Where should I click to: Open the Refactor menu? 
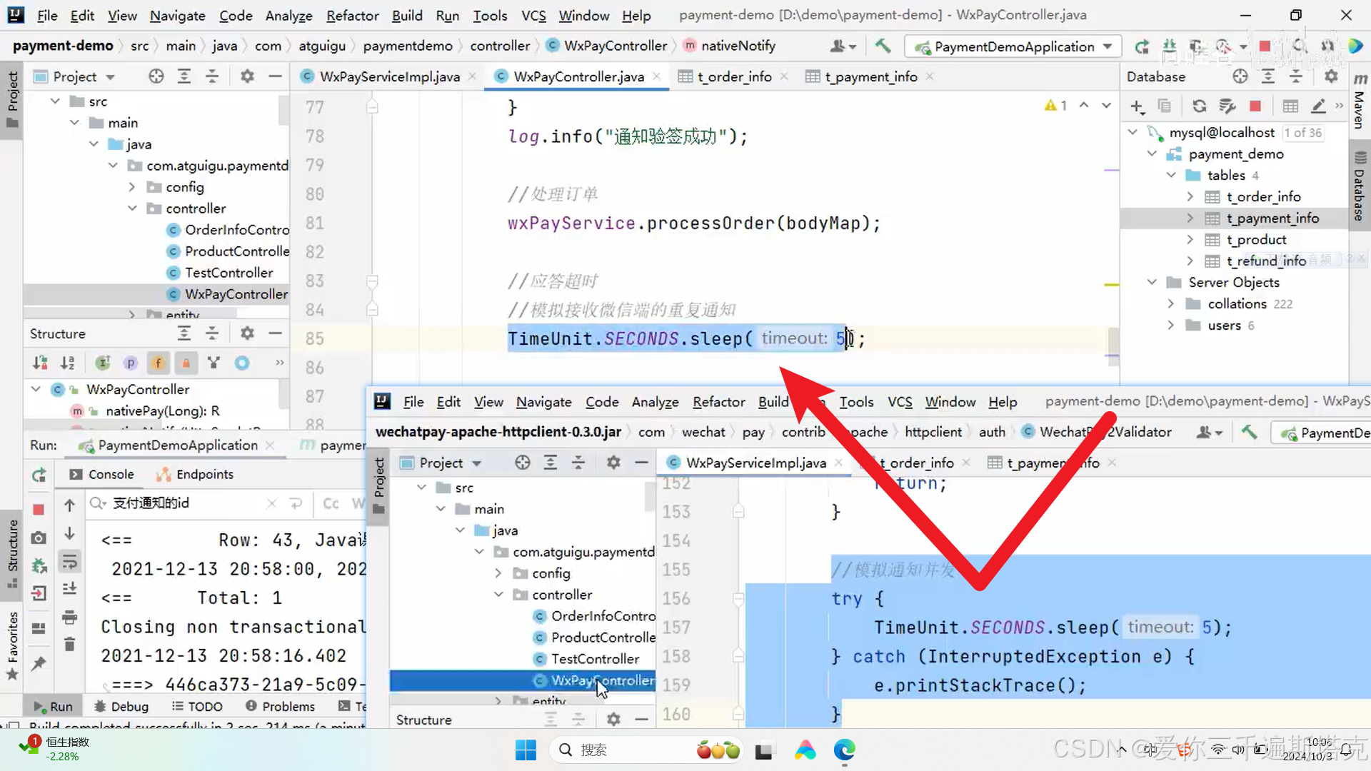coord(352,16)
